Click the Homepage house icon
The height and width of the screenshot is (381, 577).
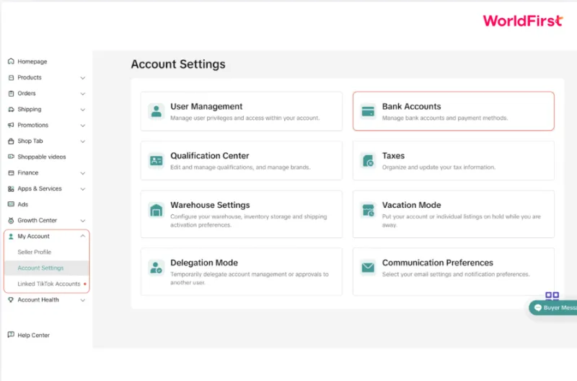[x=11, y=61]
